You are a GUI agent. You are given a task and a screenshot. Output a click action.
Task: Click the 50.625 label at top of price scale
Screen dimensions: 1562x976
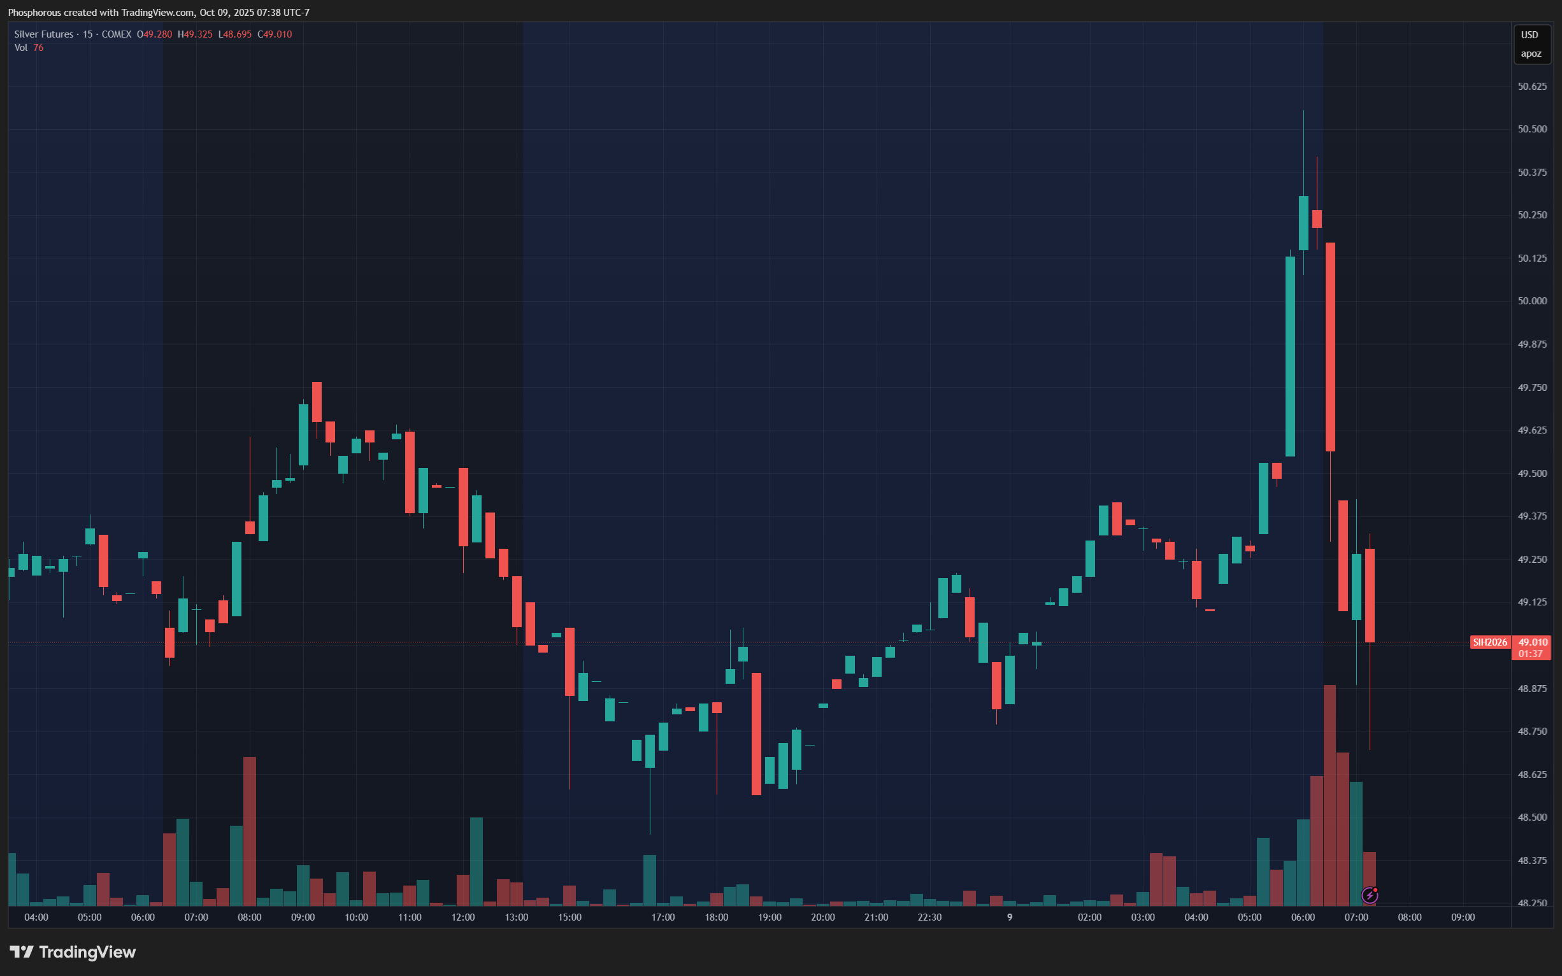pos(1531,87)
